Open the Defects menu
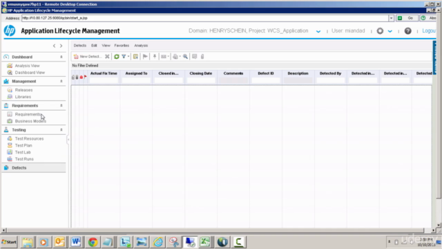442x249 pixels. pos(80,46)
